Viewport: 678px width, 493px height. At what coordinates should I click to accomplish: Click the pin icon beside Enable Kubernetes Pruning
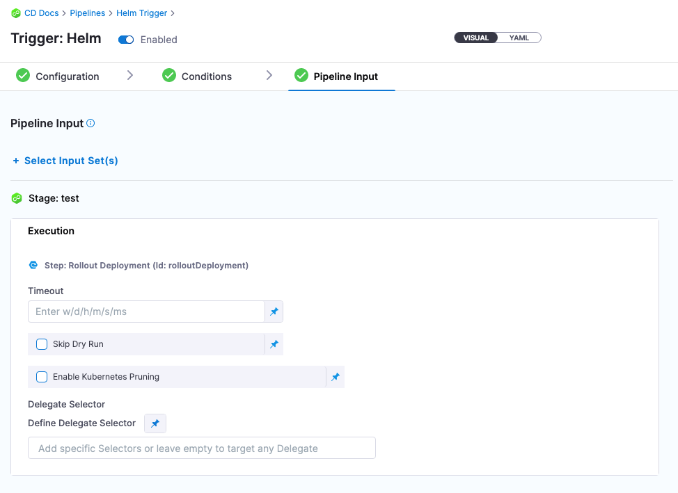[335, 377]
